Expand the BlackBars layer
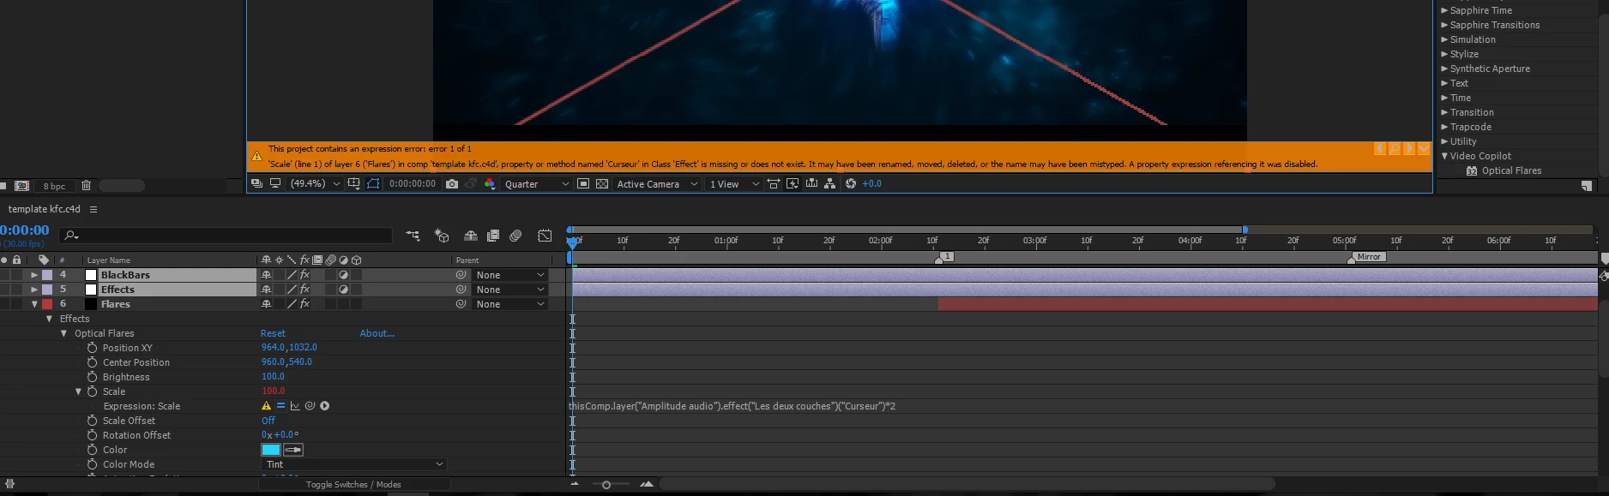1609x496 pixels. (34, 275)
